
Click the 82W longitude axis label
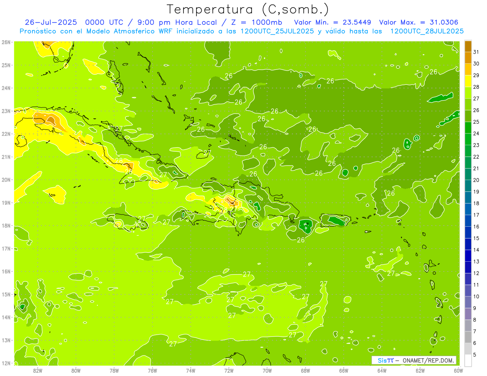click(x=38, y=370)
